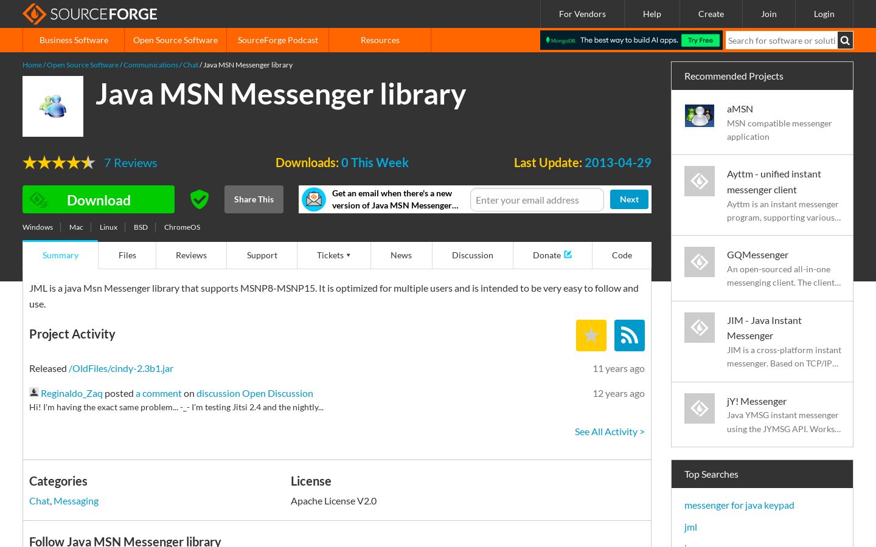Open the Resources menu

pos(380,40)
